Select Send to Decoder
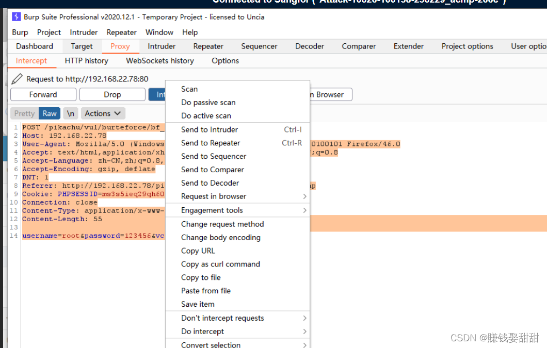This screenshot has width=547, height=348. [237, 183]
